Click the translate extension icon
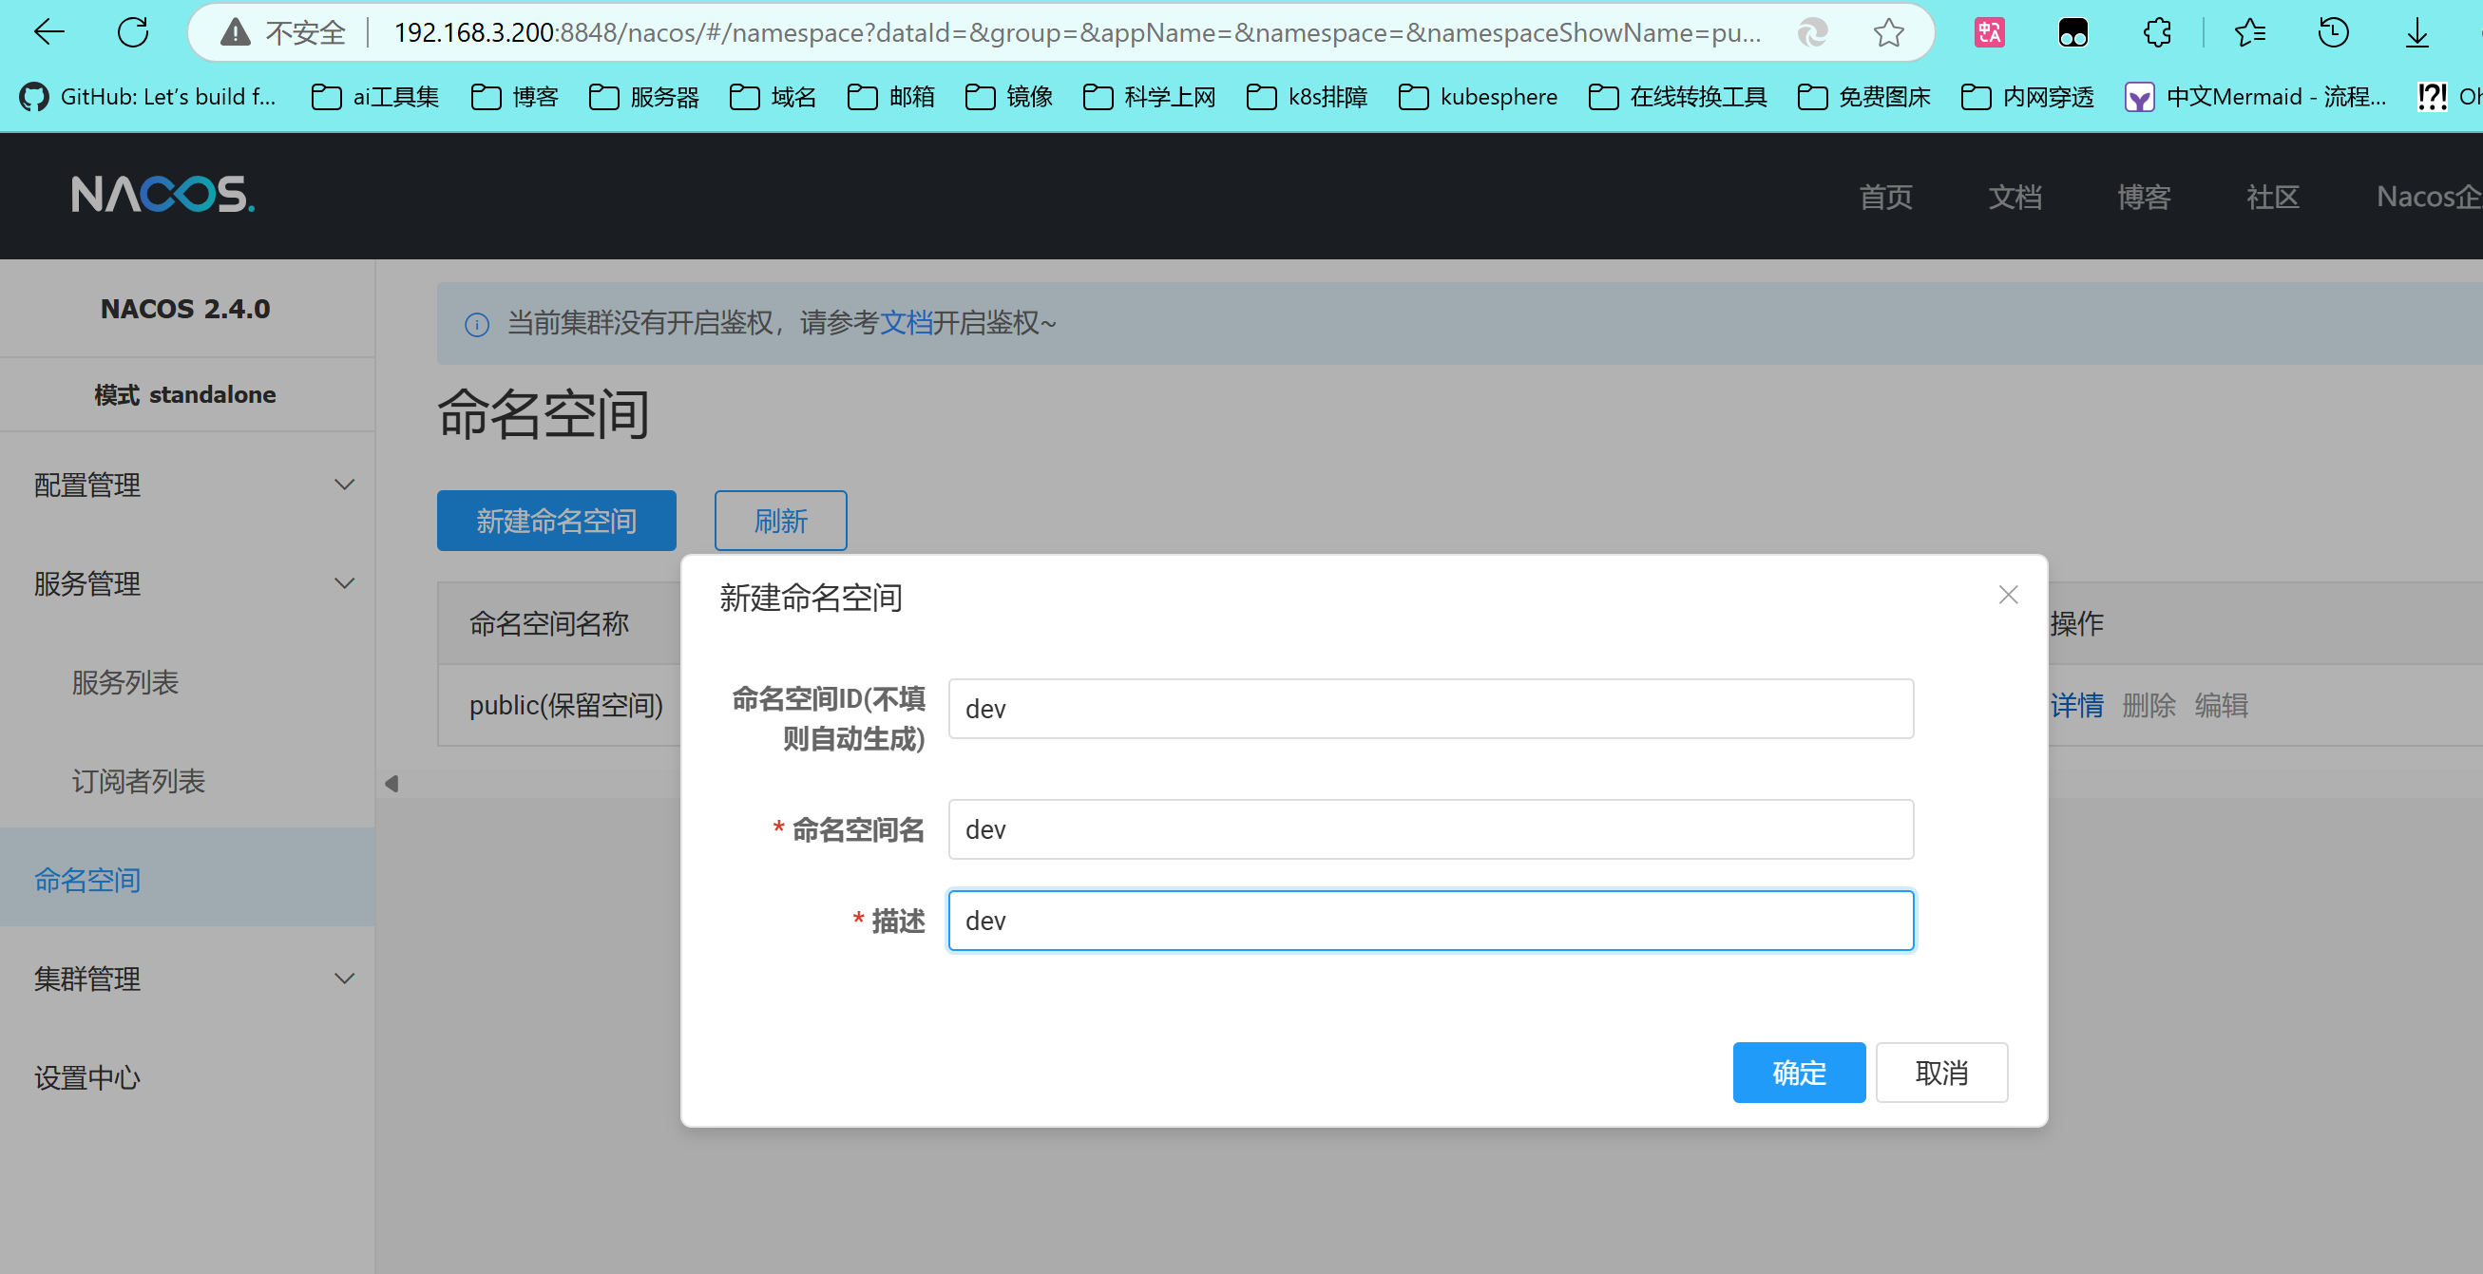2483x1274 pixels. coord(1990,32)
